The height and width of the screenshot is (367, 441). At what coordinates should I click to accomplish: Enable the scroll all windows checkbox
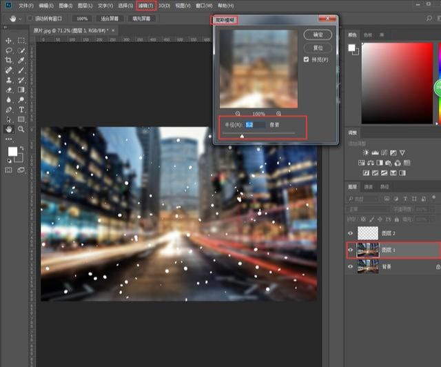[x=30, y=19]
